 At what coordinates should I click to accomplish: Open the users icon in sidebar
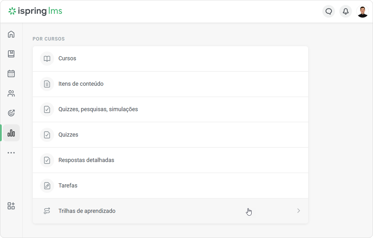(x=11, y=93)
